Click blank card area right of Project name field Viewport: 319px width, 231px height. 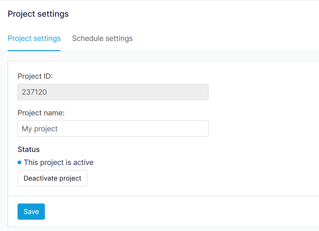pyautogui.click(x=261, y=129)
